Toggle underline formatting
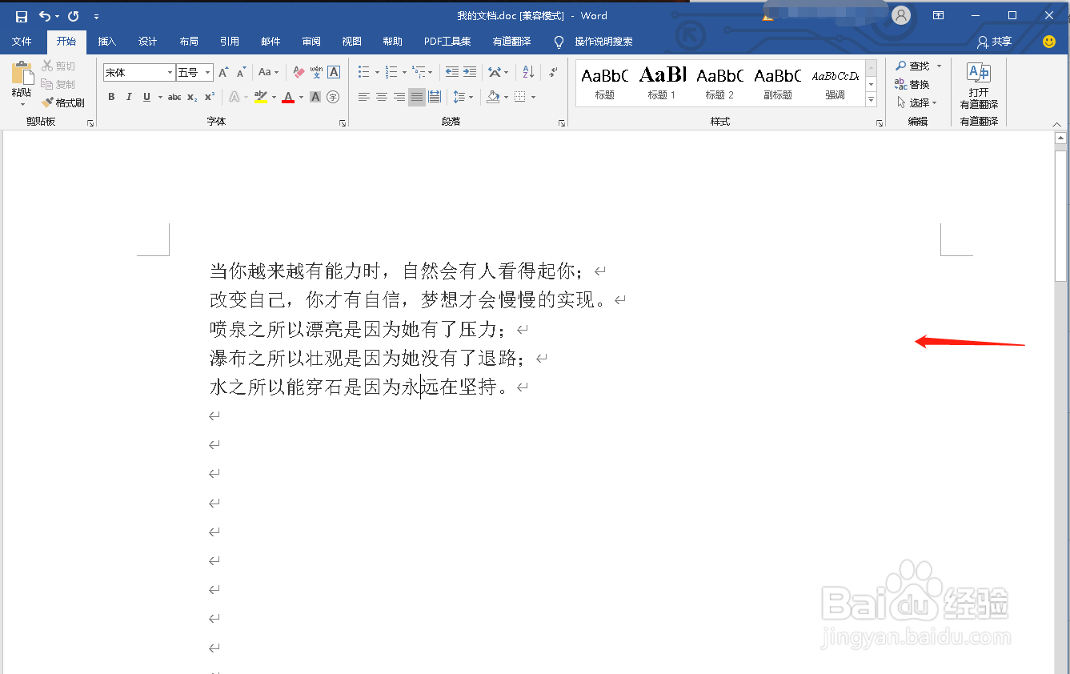 146,97
